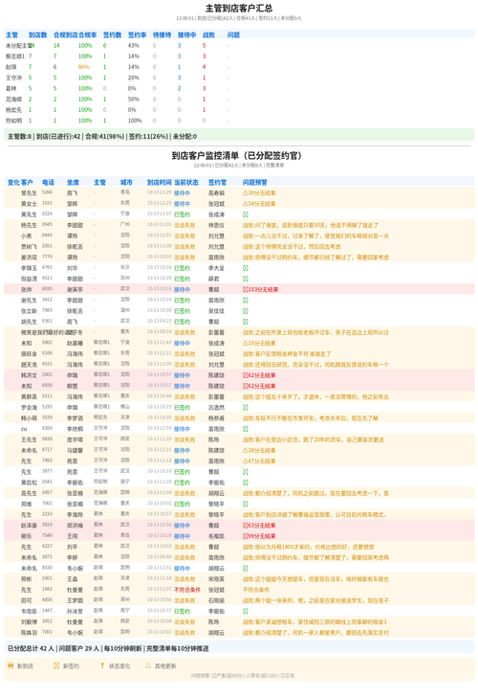478x697 pixels.
Task: Click the 黄女士 customer row
Action: pyautogui.click(x=239, y=204)
